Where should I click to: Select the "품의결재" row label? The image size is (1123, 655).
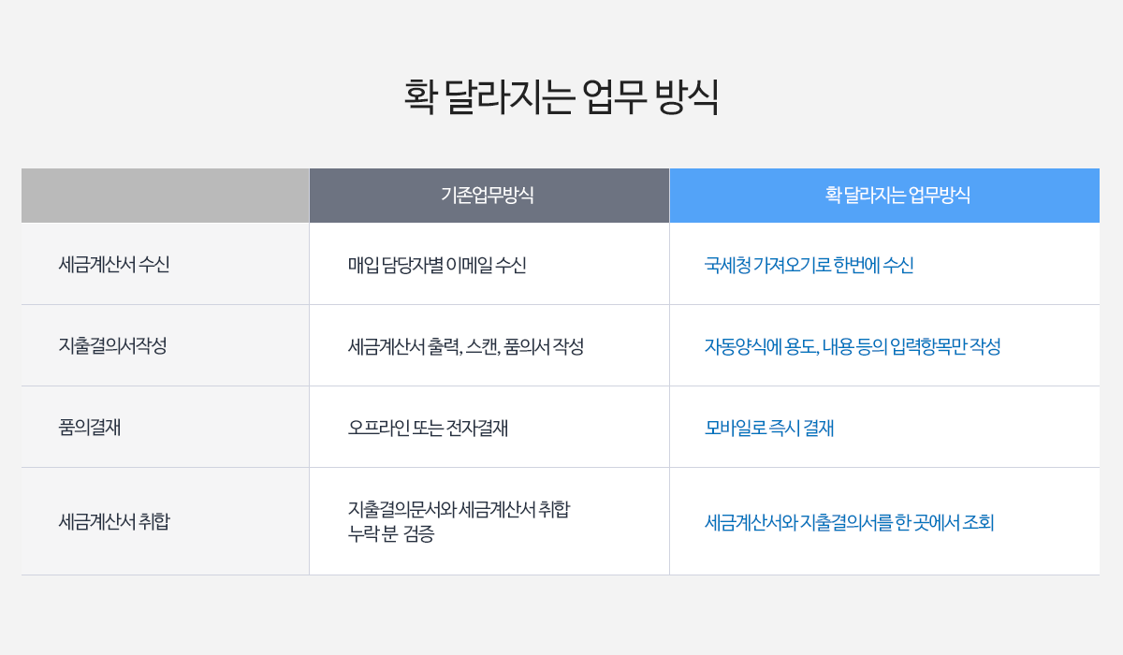90,428
